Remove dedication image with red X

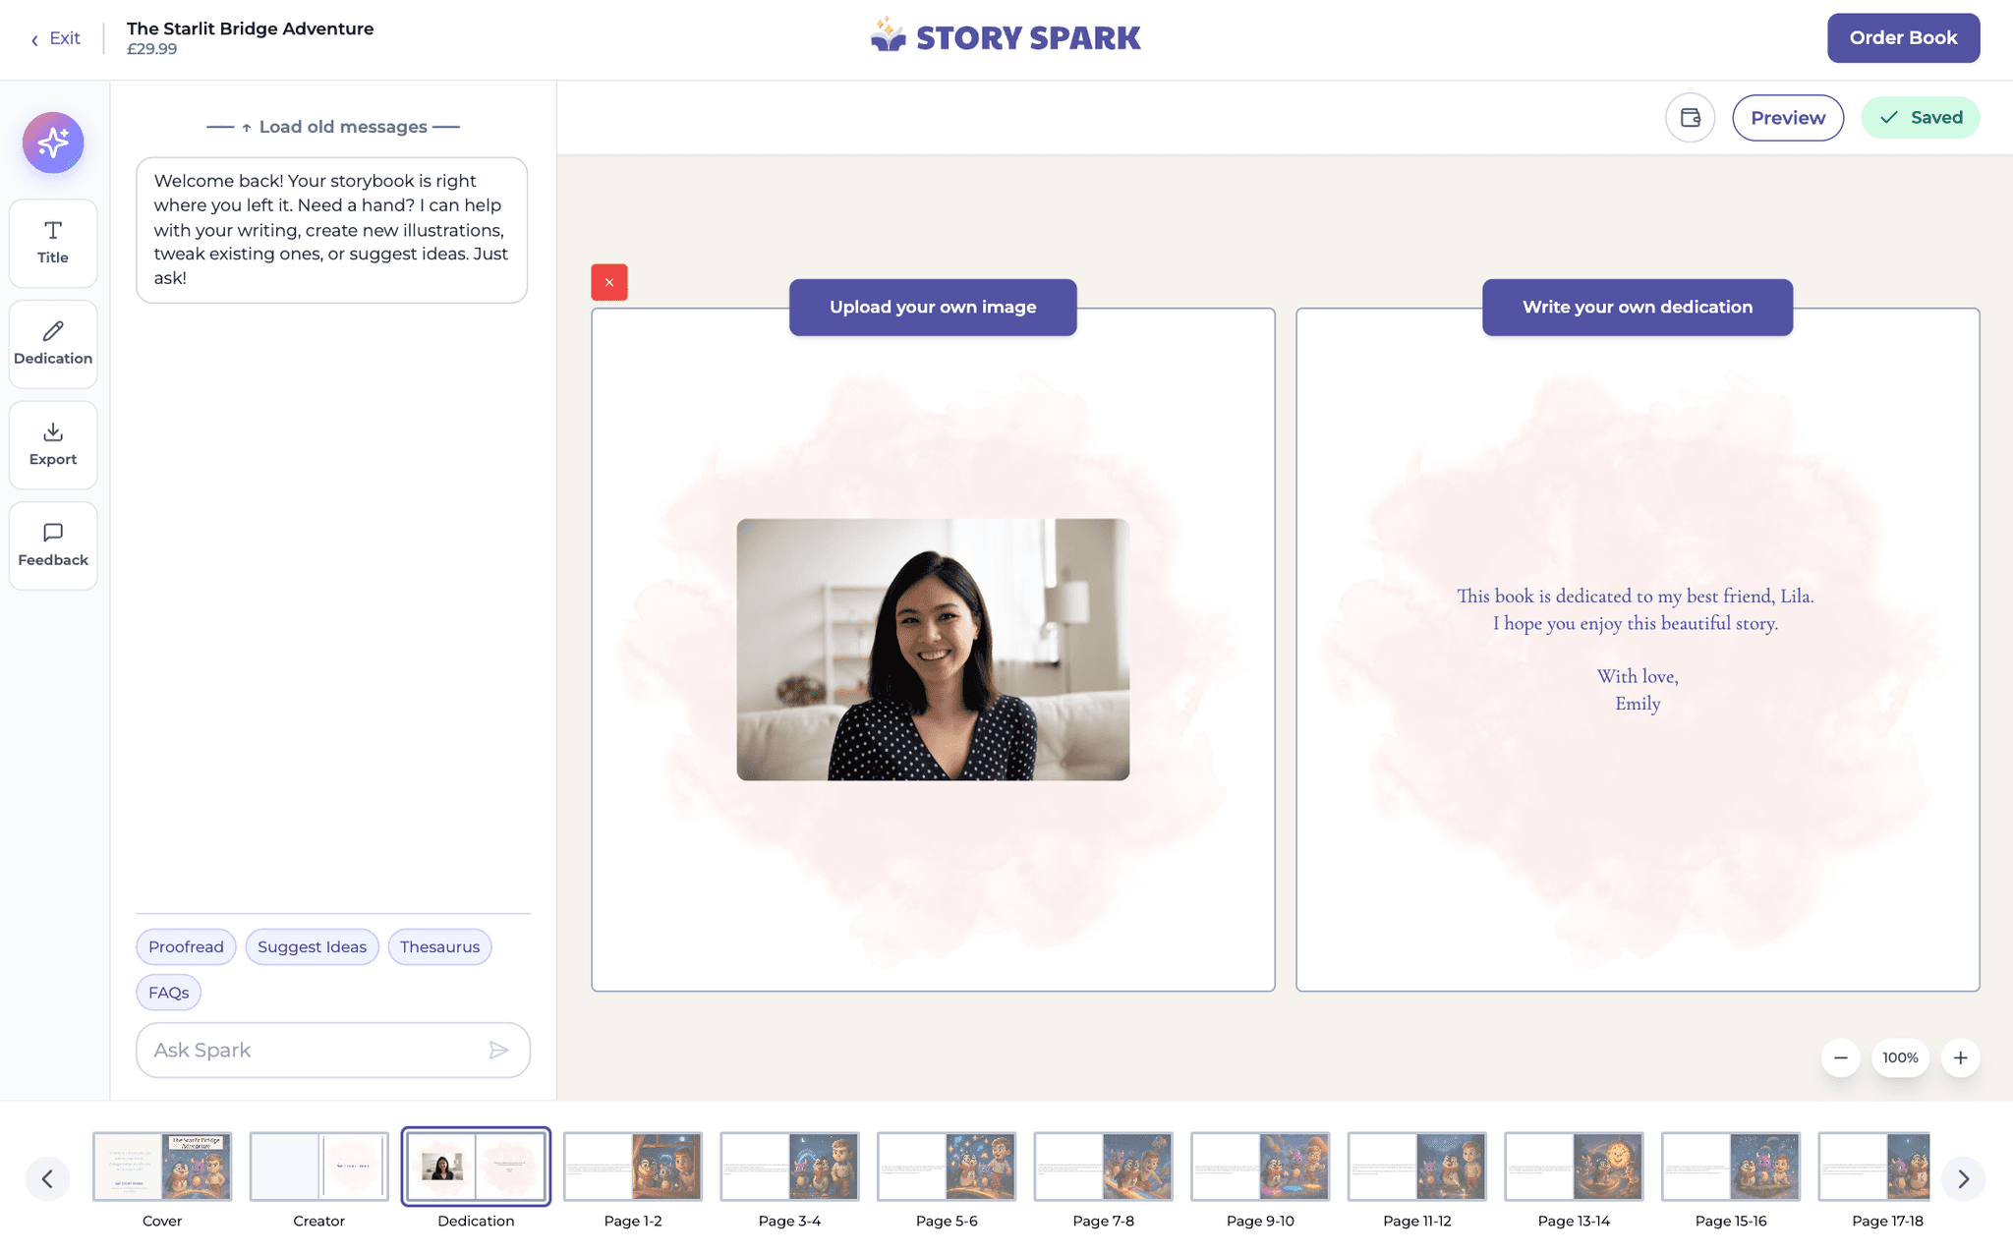[x=608, y=282]
